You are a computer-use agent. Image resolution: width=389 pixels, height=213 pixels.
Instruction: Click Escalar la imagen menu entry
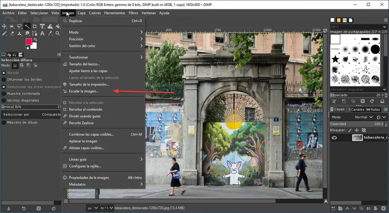click(x=84, y=91)
